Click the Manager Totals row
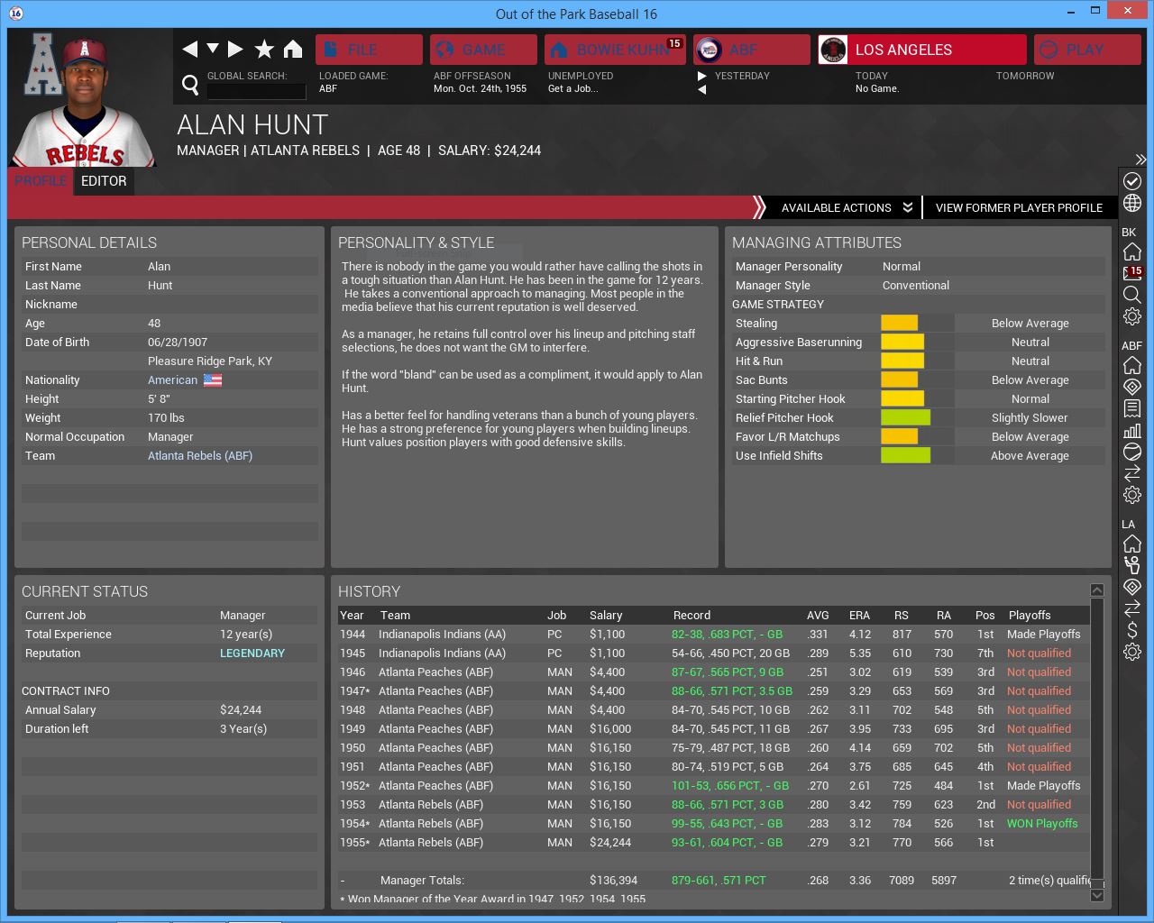 click(x=713, y=881)
